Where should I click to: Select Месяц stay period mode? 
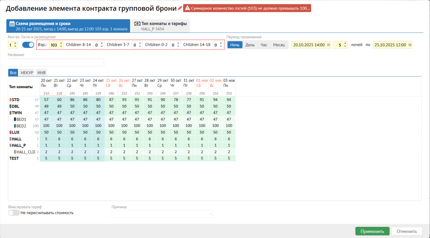[x=279, y=45]
